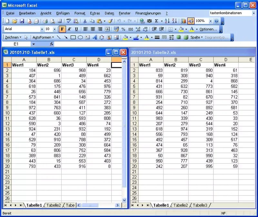Click the Optionen... button
This screenshot has width=258, height=217.
point(208,29)
